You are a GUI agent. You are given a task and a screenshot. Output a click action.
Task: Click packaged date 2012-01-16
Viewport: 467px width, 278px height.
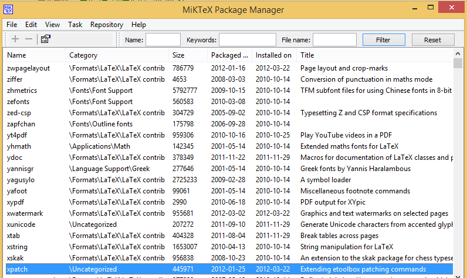(228, 68)
